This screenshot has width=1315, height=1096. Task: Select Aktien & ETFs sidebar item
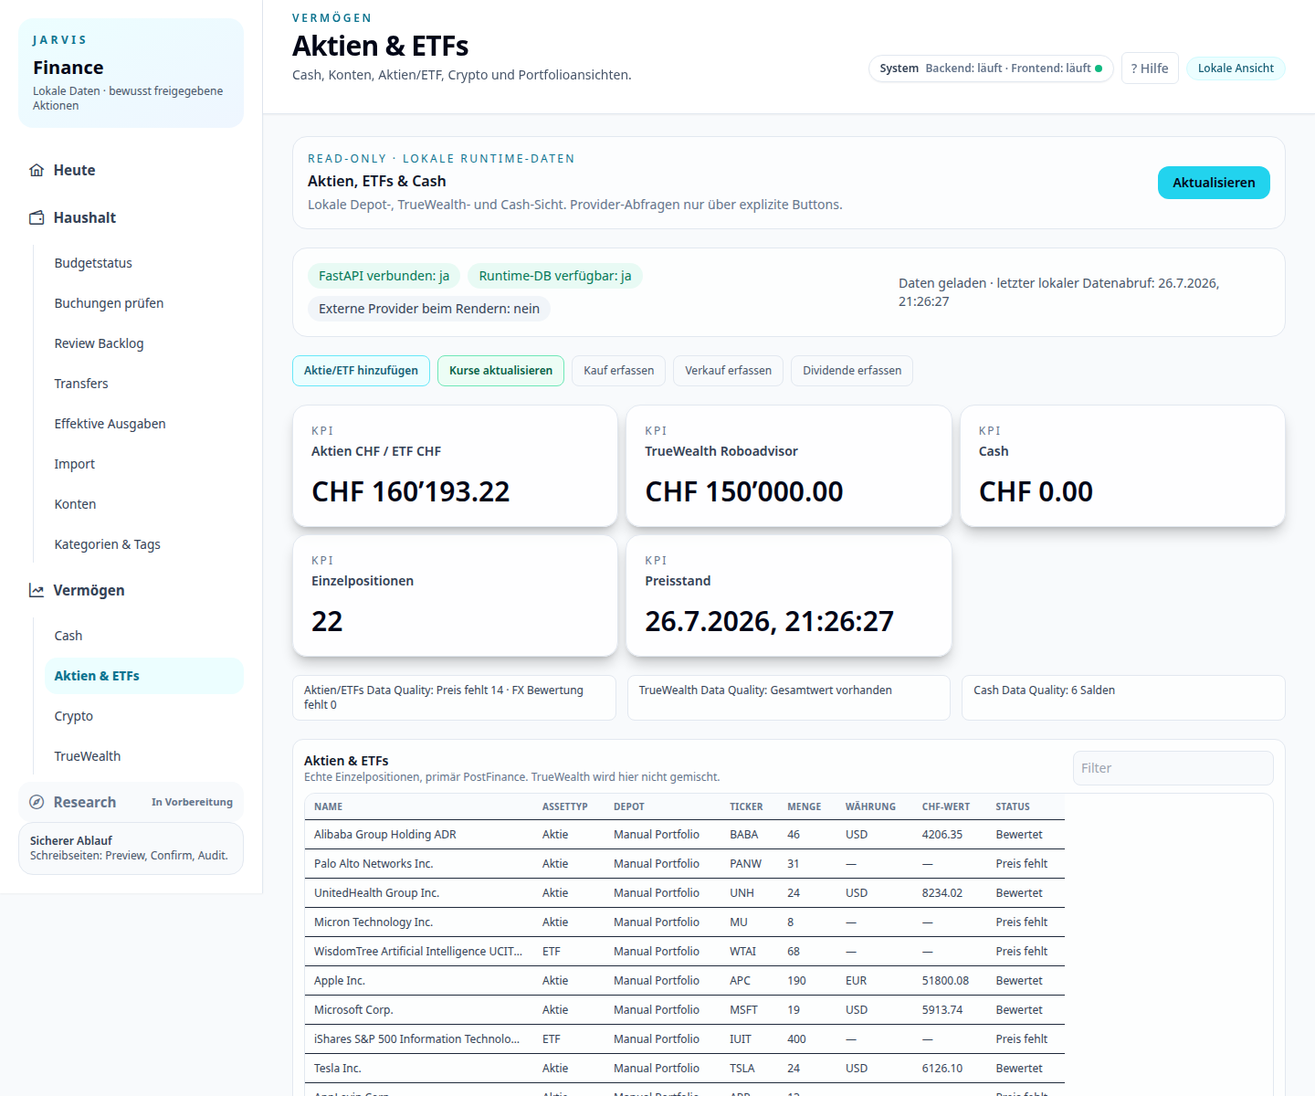pyautogui.click(x=143, y=676)
